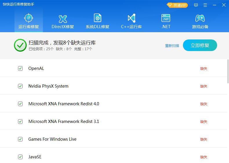
Task: Toggle Games For Windows Live checkbox
Action: click(20, 139)
